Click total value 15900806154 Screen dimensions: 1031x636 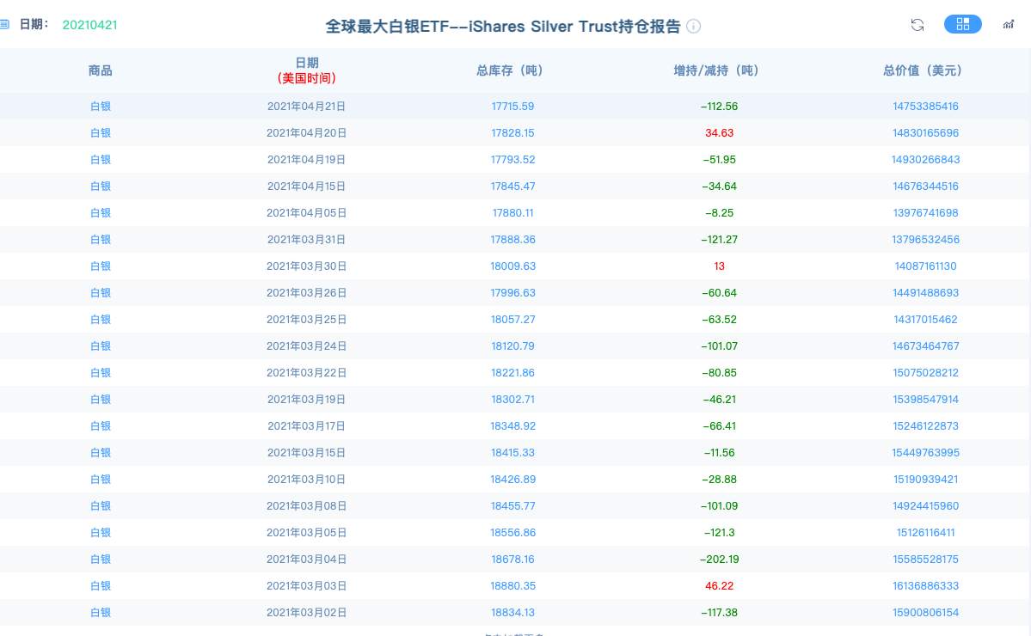pos(925,612)
